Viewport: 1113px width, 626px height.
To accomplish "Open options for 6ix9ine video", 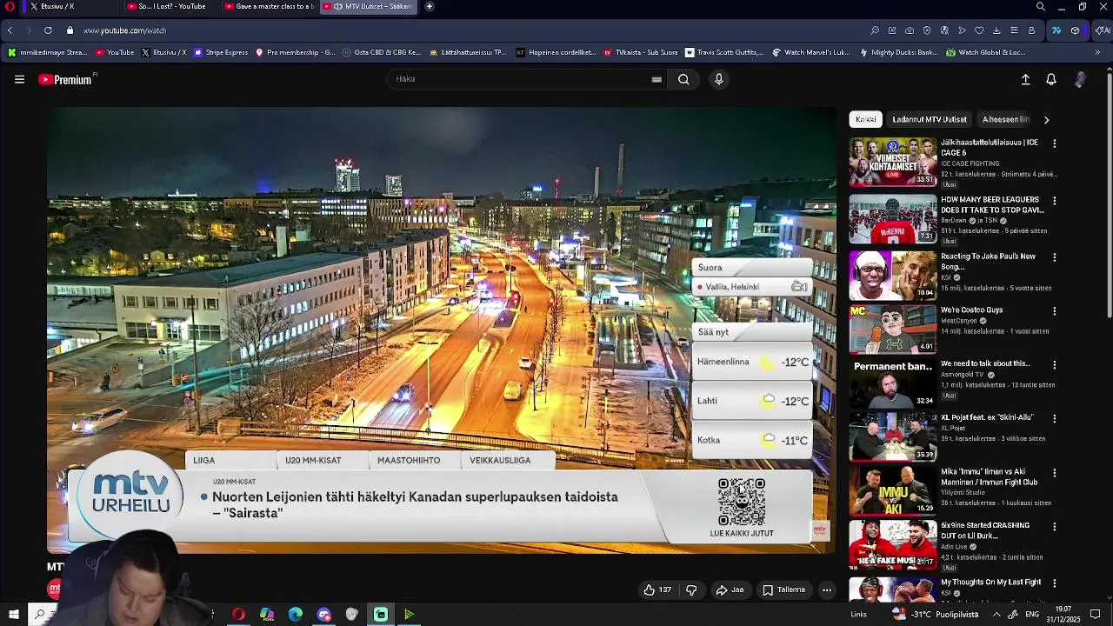I will point(1055,527).
